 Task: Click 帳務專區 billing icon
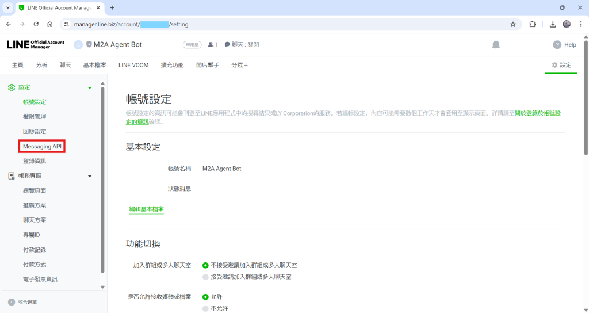[12, 176]
